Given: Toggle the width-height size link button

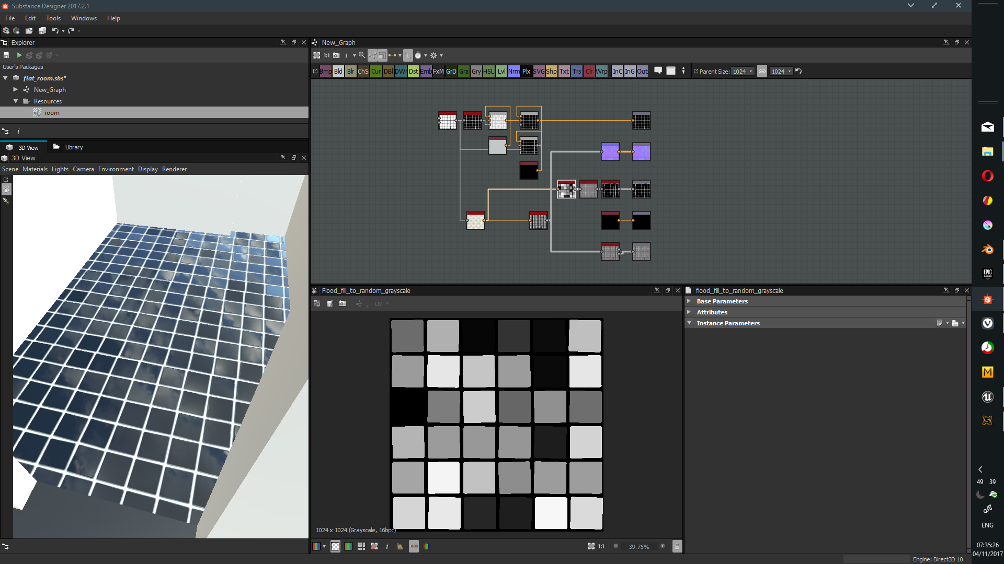Looking at the screenshot, I should coord(762,72).
